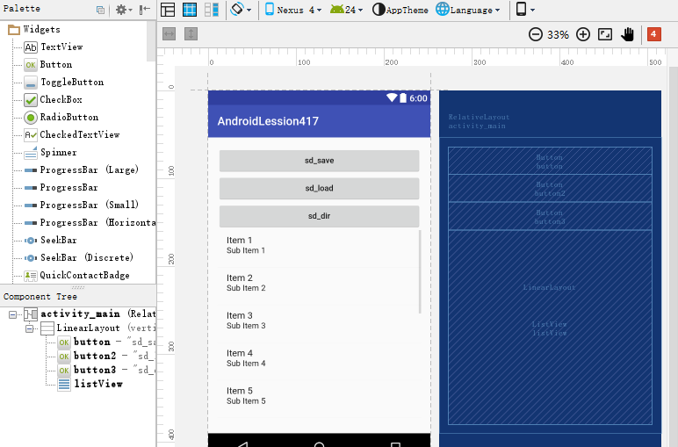Click the RelativeLayout activity_main blueprint label
The width and height of the screenshot is (678, 447).
479,121
